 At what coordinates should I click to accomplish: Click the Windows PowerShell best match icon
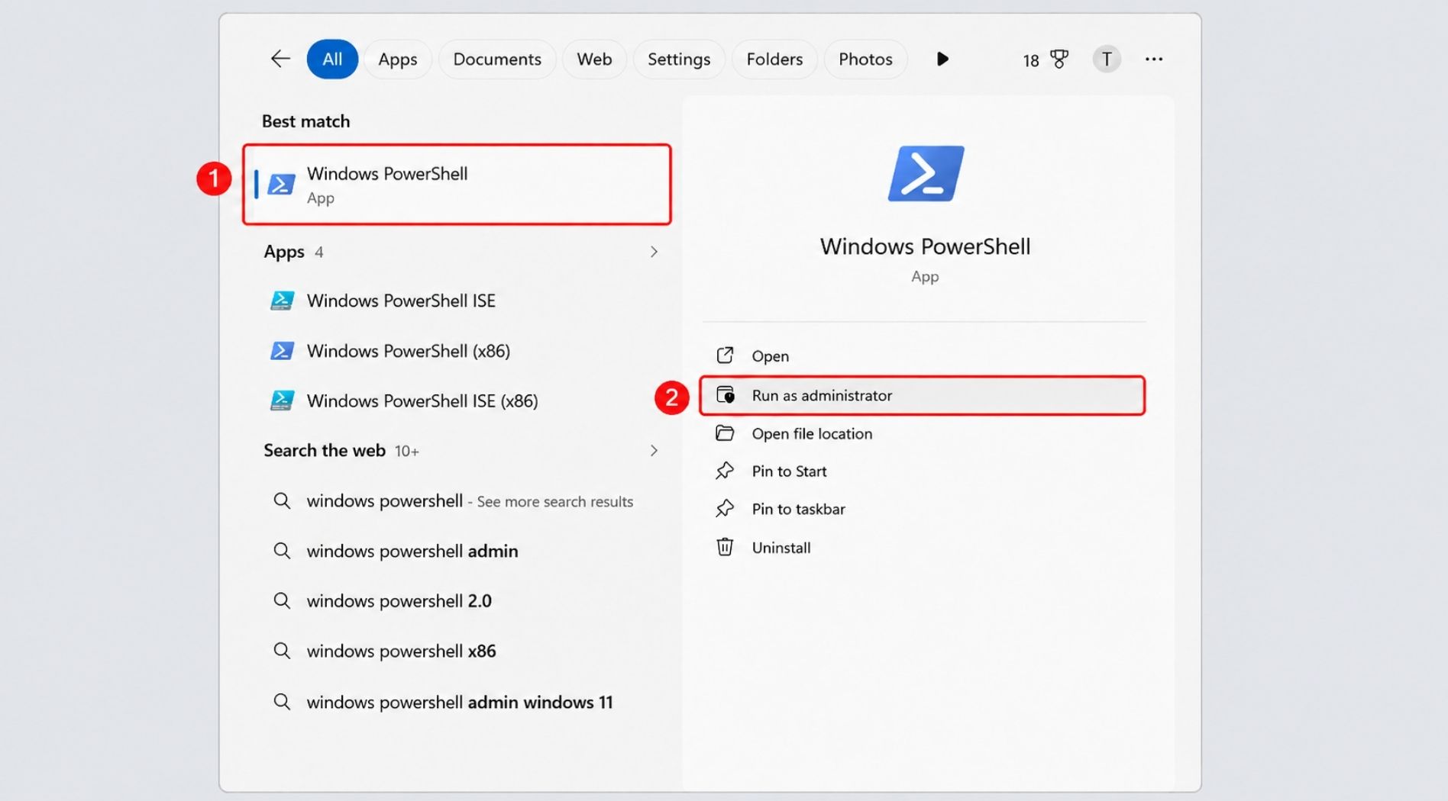pos(281,185)
